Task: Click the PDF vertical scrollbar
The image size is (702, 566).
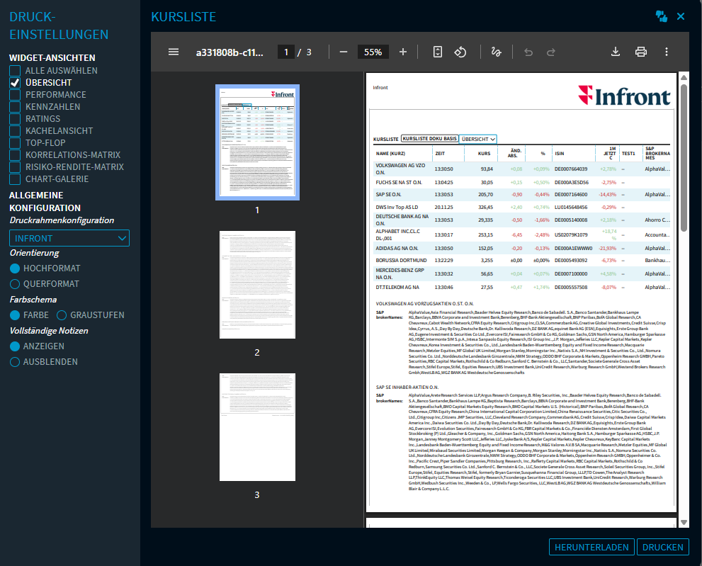Action: pos(684,156)
